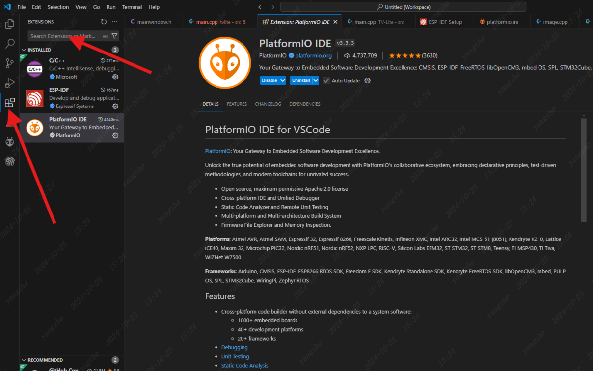Refresh the extensions list
Screen dimensions: 593x371
[104, 22]
